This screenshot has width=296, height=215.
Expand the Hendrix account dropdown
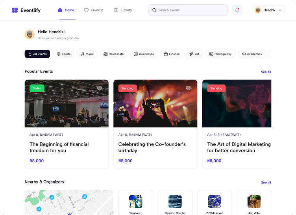point(268,10)
